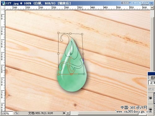Click the top-left transform handle

58,33
